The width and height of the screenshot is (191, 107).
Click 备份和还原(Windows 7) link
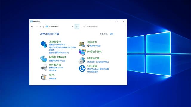click(59, 53)
